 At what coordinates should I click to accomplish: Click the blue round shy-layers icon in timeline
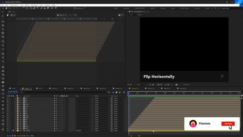click(x=113, y=92)
